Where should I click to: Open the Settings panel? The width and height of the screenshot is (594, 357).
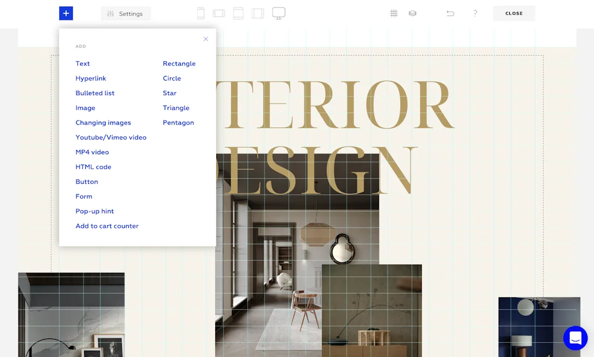pyautogui.click(x=125, y=14)
